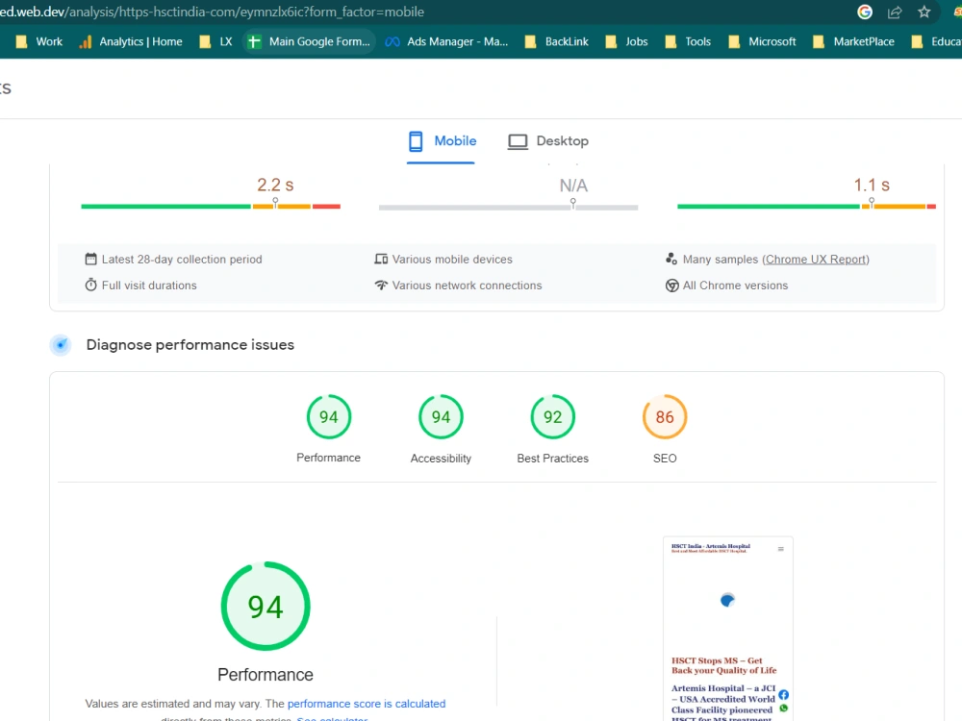
Task: Click the desktop laptop icon
Action: tap(518, 141)
